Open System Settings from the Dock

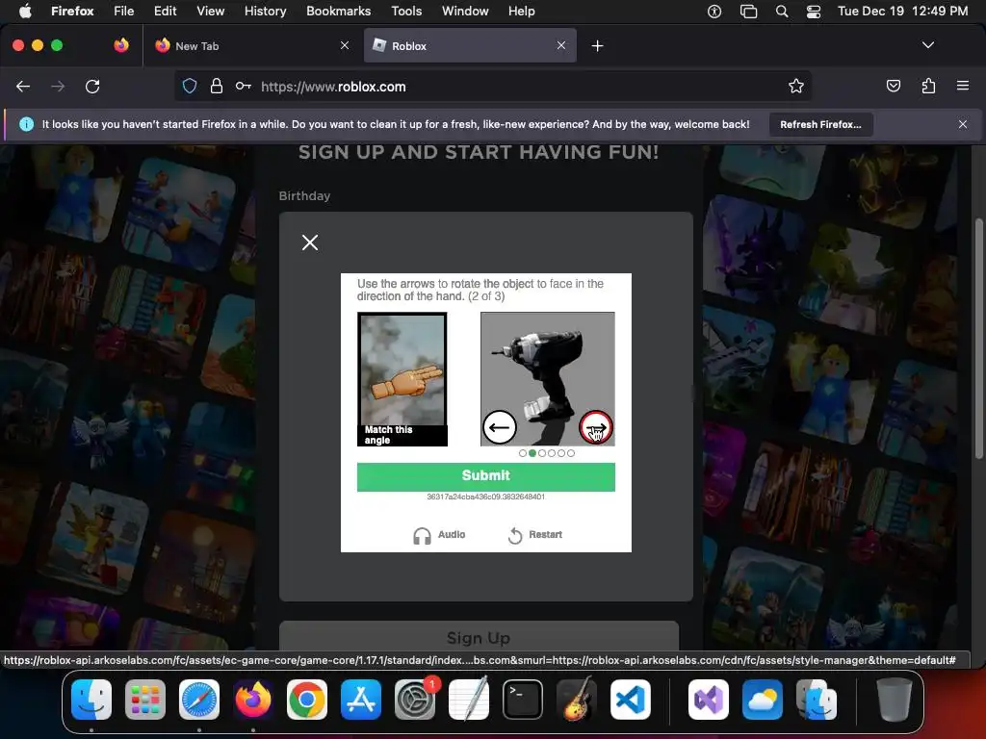click(415, 700)
